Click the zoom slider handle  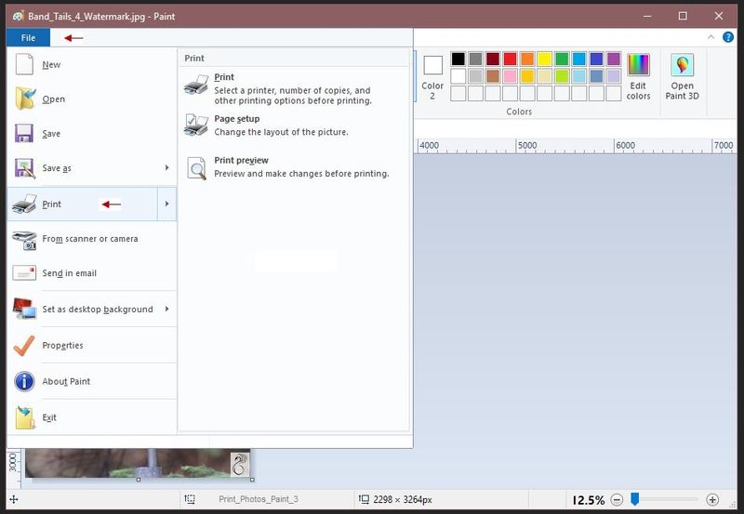[x=635, y=499]
